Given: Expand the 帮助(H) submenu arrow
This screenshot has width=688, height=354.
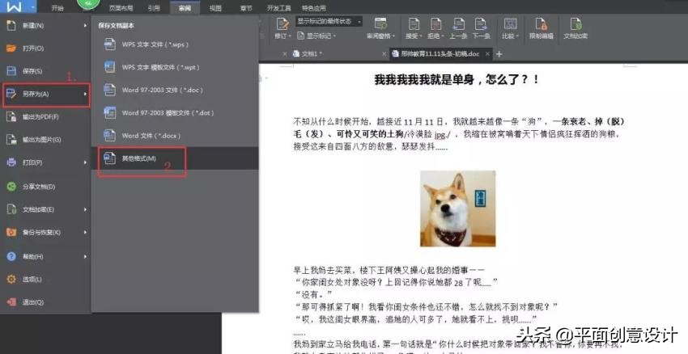Looking at the screenshot, I should point(85,256).
